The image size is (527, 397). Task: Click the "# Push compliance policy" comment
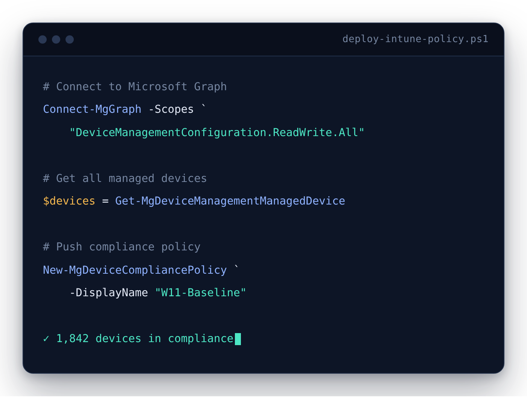point(122,247)
